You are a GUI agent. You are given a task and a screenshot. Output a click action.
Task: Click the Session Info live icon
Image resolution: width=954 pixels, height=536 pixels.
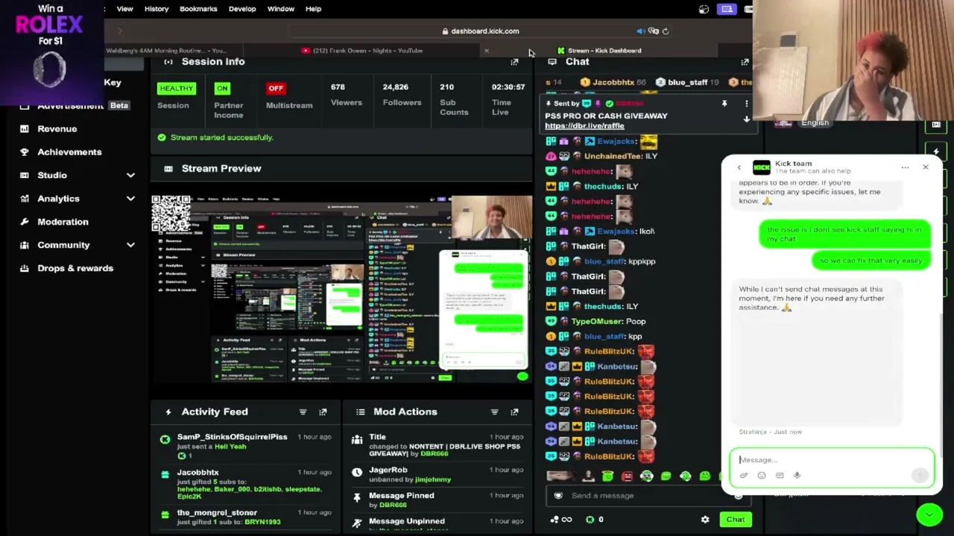coord(168,62)
